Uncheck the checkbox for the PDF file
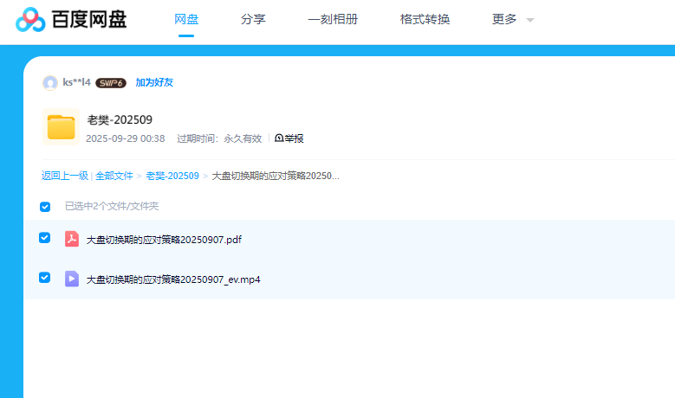Image resolution: width=675 pixels, height=398 pixels. click(x=45, y=238)
